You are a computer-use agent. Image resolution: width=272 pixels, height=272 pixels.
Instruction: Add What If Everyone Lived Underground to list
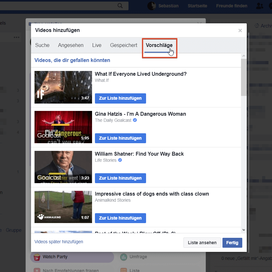120,98
